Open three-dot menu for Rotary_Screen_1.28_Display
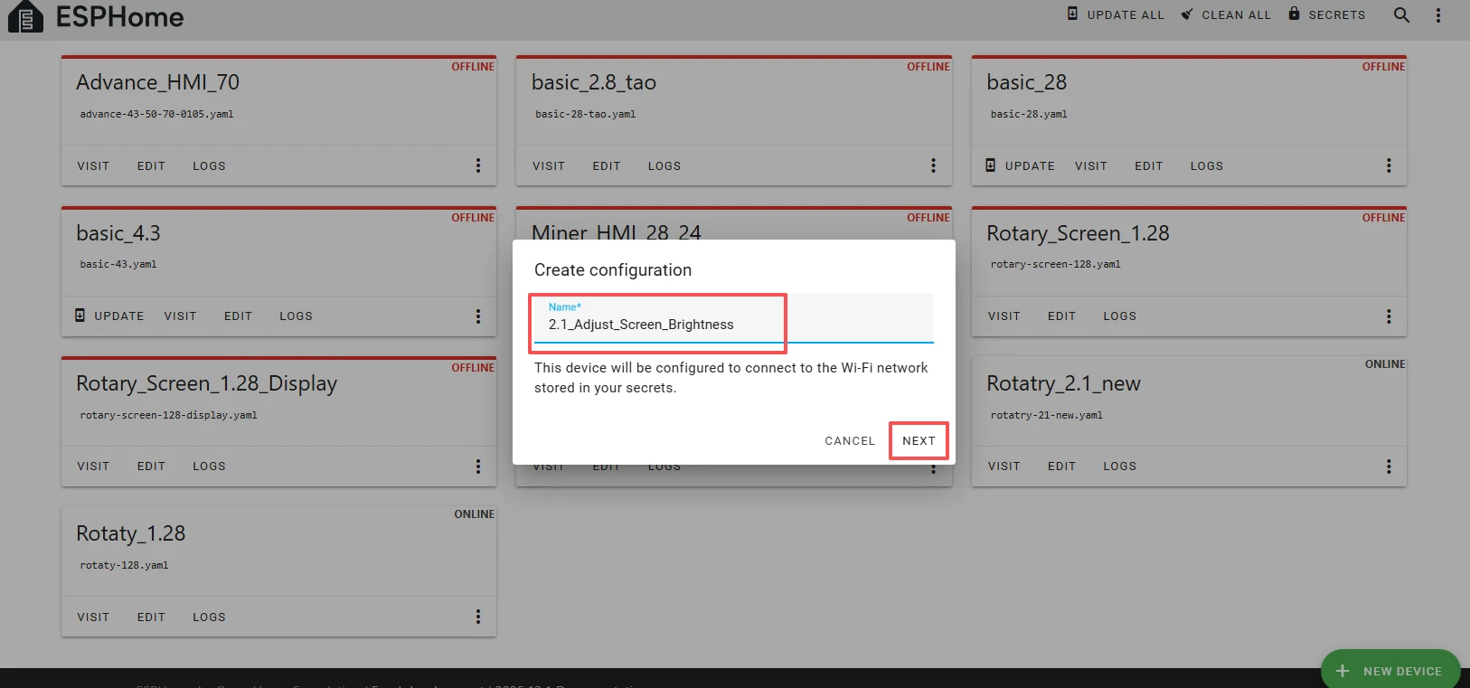 click(478, 467)
